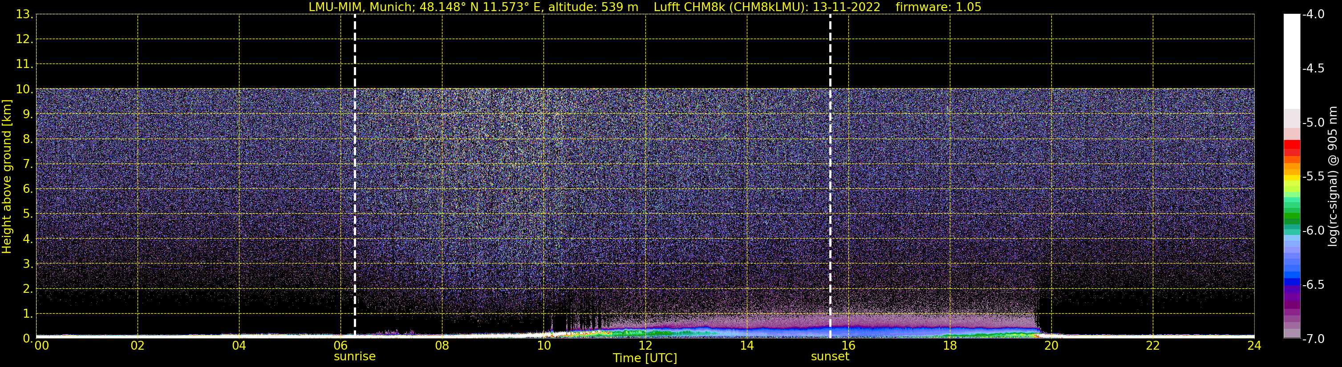Image resolution: width=1342 pixels, height=367 pixels.
Task: Click the time tick label '24'
Action: pos(1254,346)
